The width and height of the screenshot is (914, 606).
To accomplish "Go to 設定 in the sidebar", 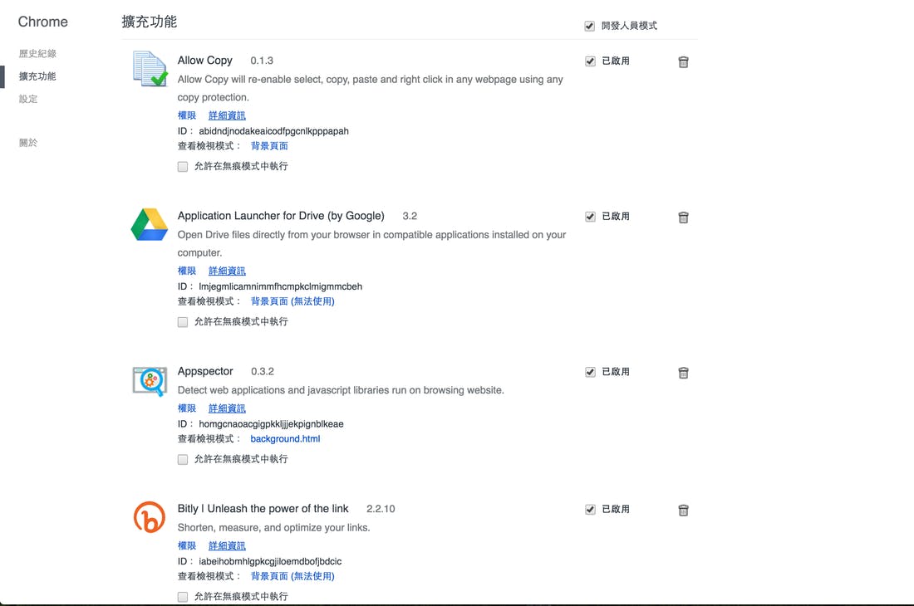I will tap(28, 99).
